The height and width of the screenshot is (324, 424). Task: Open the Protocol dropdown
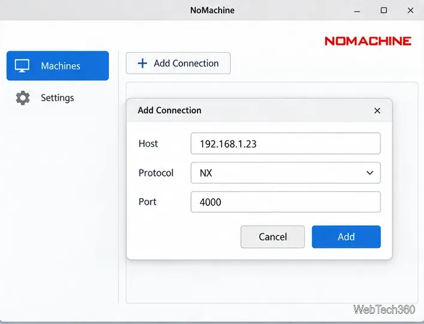[286, 173]
